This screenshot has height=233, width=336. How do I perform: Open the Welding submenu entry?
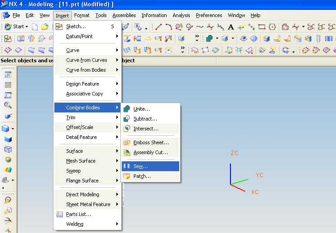(x=88, y=224)
